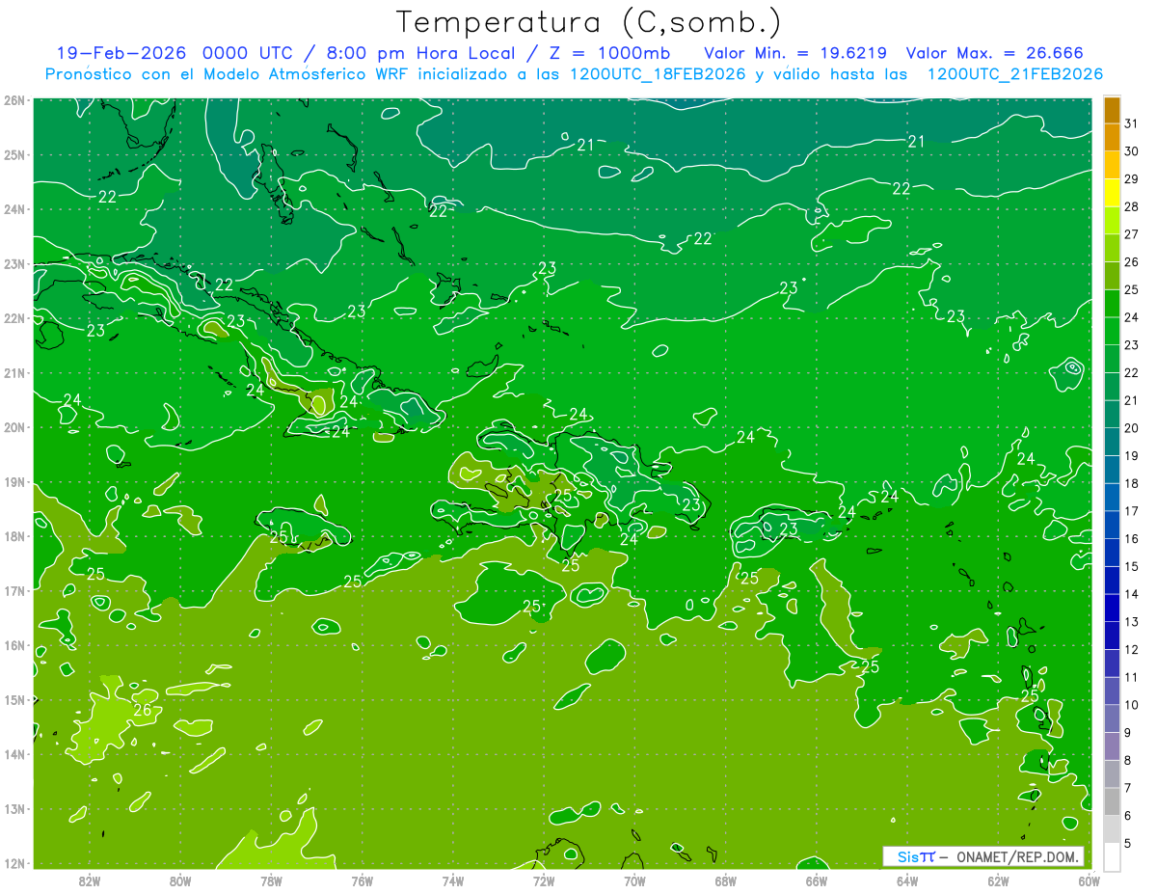This screenshot has width=1157, height=894.
Task: Select the "Valor Min. = 19.6219" text
Action: coord(796,54)
